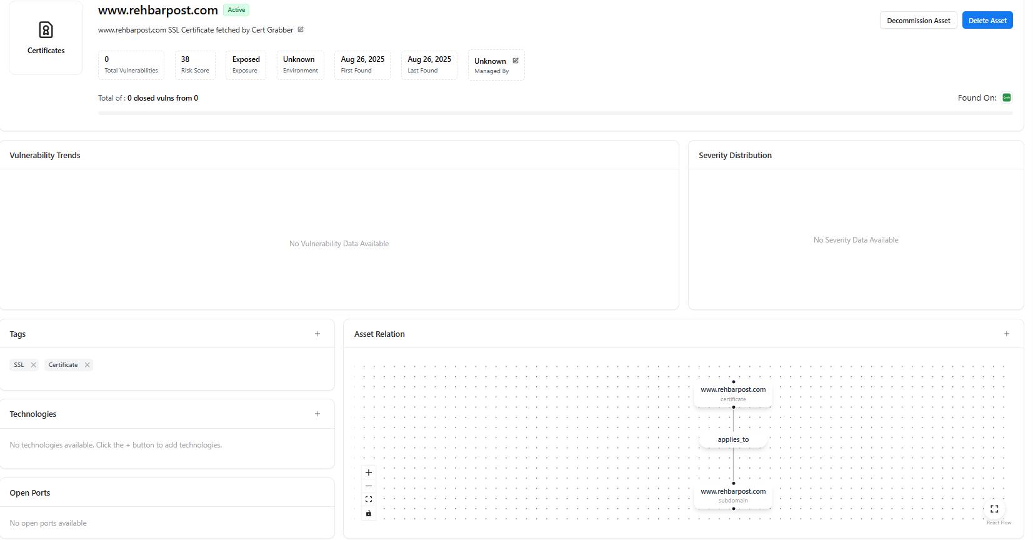The image size is (1033, 540).
Task: Click the SSL tag label
Action: coord(19,365)
